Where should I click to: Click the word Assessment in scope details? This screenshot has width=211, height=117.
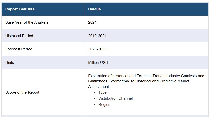point(99,87)
